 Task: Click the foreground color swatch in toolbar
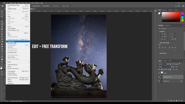pyautogui.click(x=1, y=68)
